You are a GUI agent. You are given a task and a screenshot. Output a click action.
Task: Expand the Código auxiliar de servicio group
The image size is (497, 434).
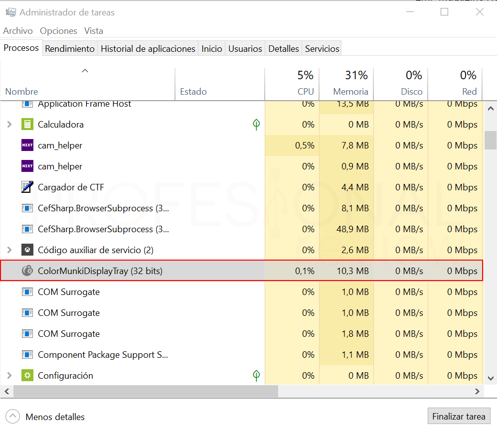tap(9, 250)
